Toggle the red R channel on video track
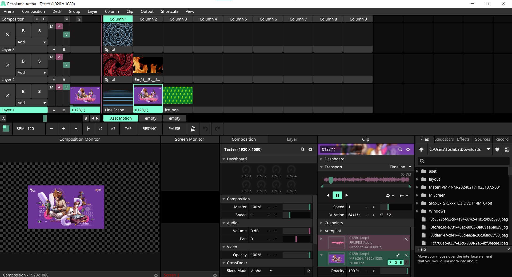Screen dimensions: 512x277 (390, 263)
